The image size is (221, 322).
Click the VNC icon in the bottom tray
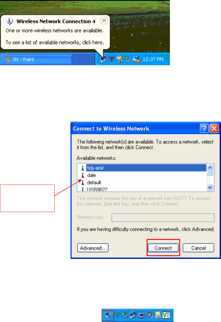tap(166, 315)
